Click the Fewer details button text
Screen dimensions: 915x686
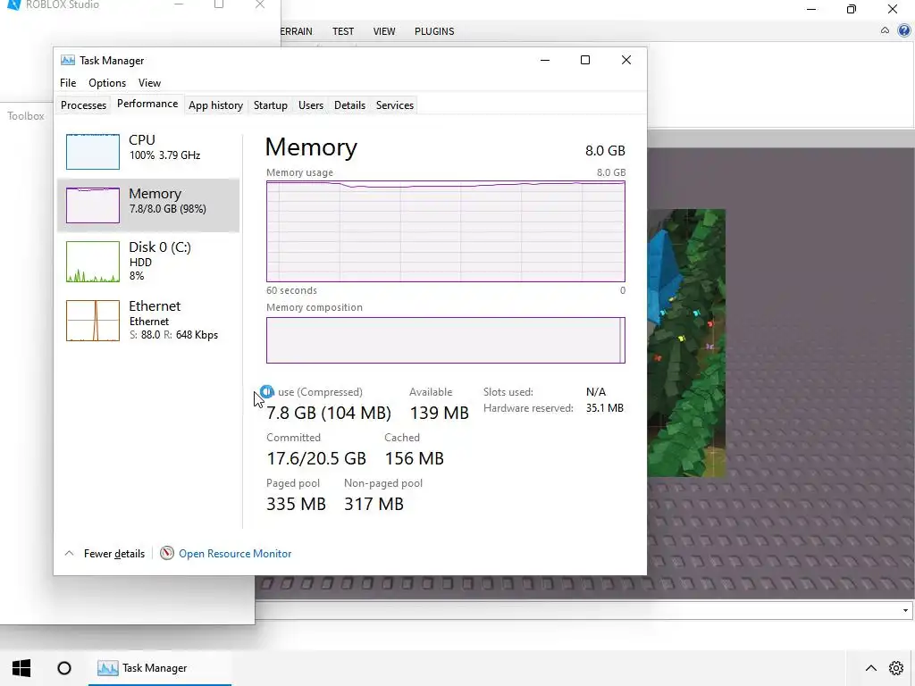(114, 554)
